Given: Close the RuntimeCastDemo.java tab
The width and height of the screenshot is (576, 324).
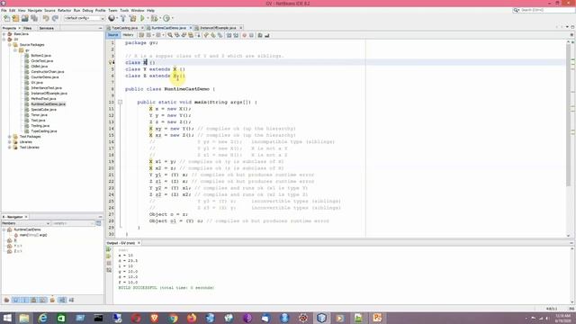Looking at the screenshot, I should coord(191,28).
